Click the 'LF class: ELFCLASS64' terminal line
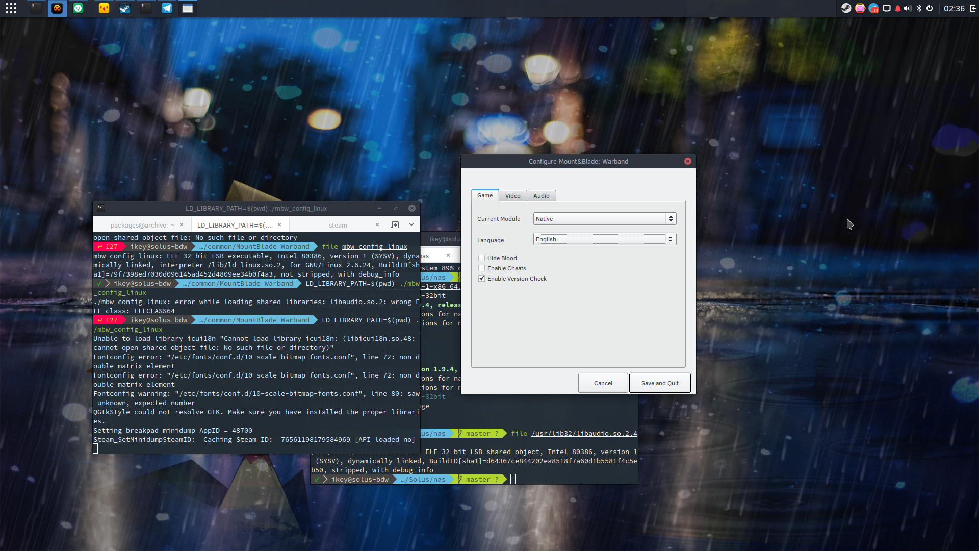The width and height of the screenshot is (979, 551). click(x=134, y=311)
